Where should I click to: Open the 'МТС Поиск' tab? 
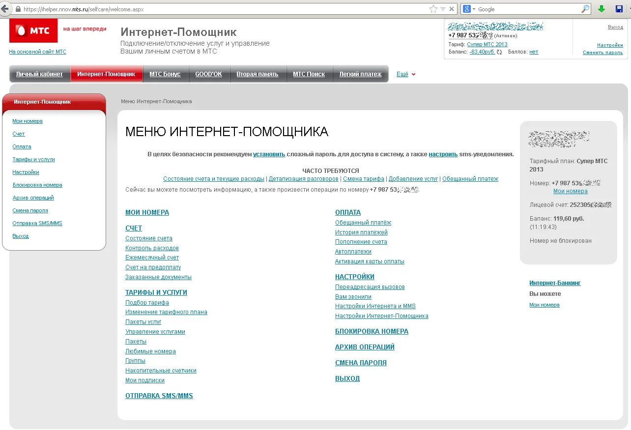(x=309, y=74)
